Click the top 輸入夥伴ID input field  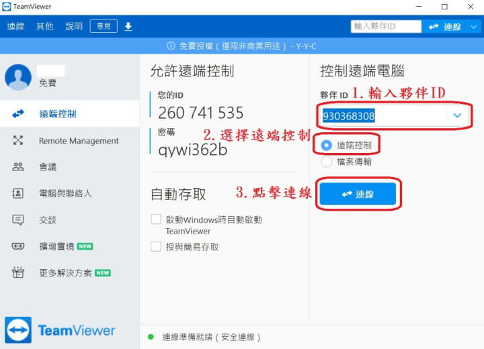click(386, 27)
